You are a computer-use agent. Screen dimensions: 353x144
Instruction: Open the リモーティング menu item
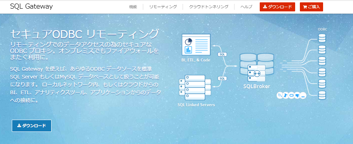tap(163, 7)
